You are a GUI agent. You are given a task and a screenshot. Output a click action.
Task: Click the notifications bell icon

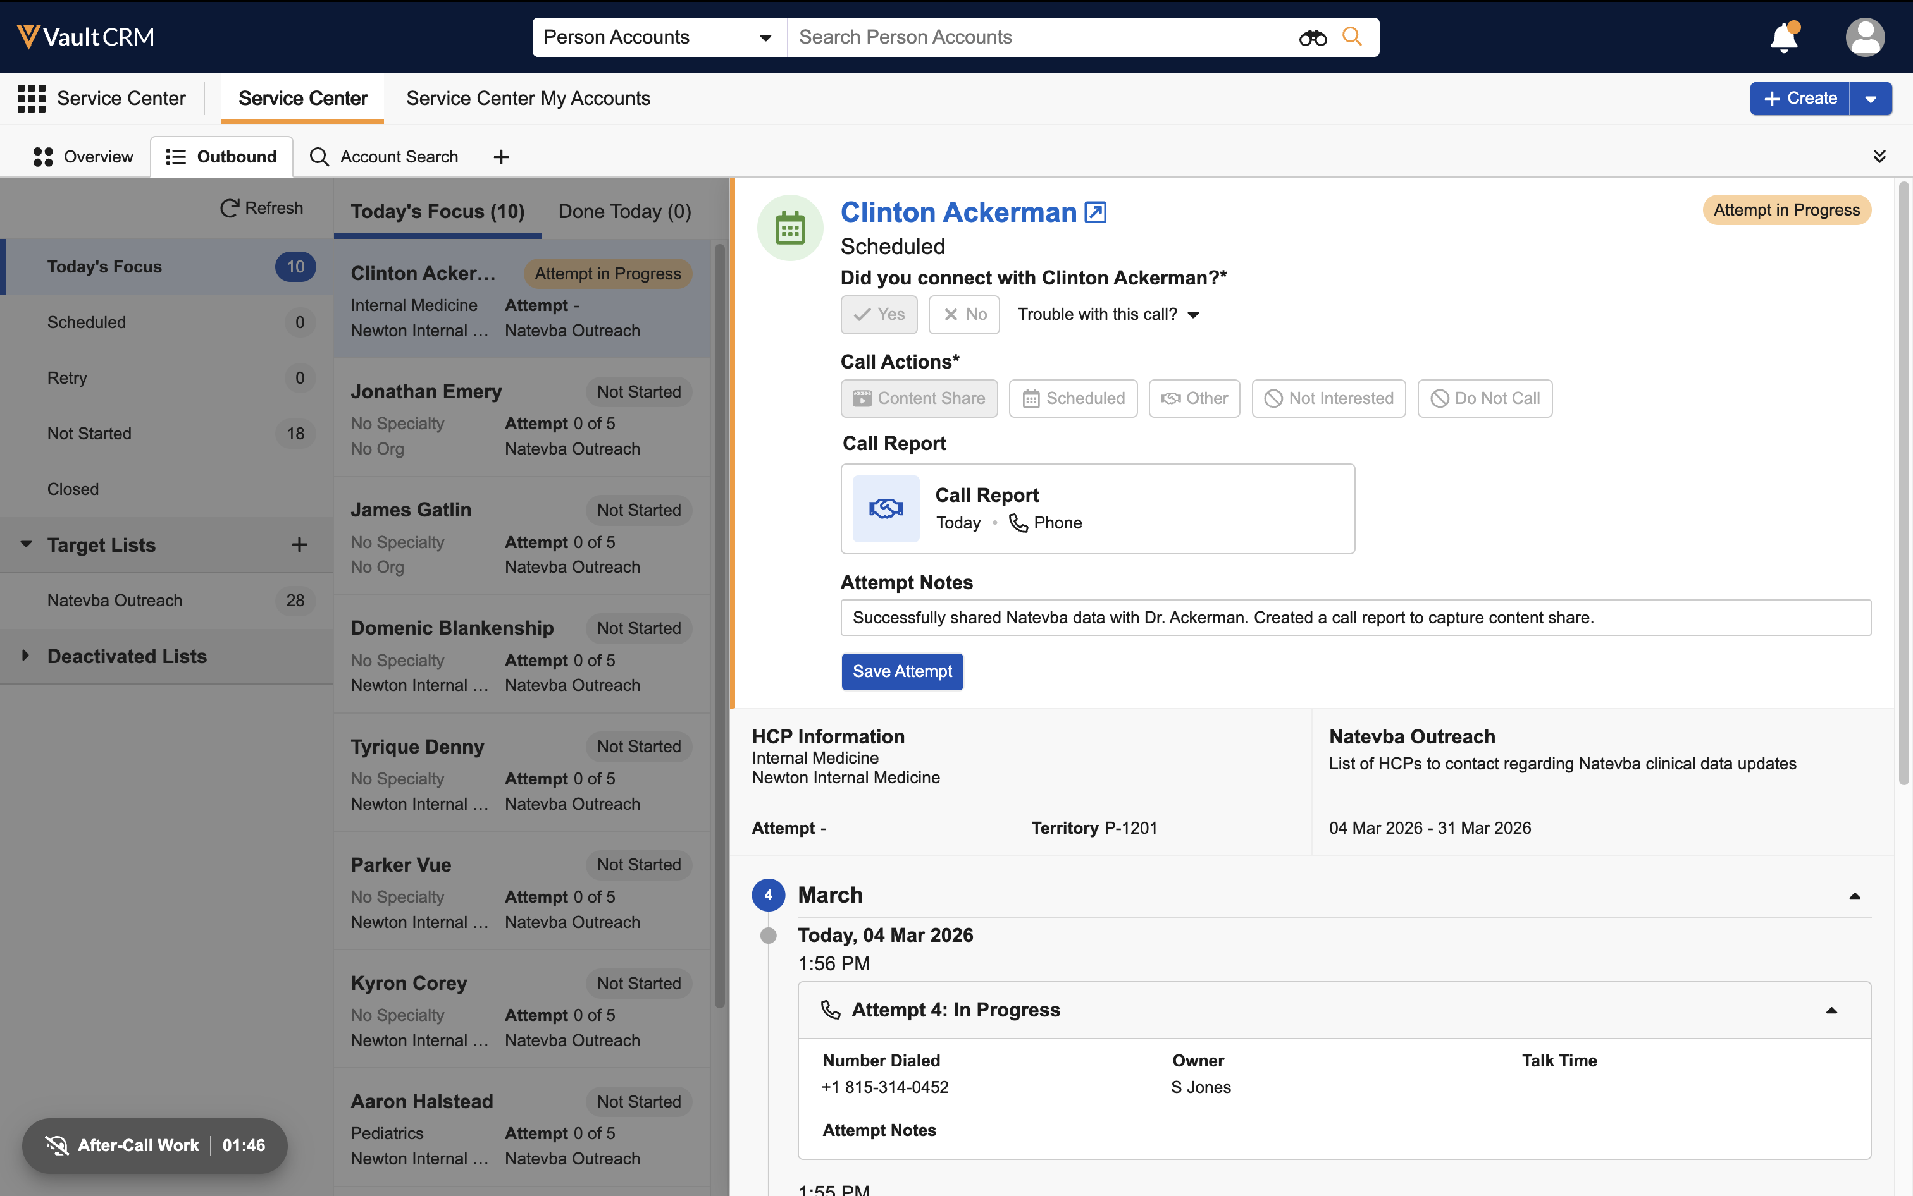(1783, 37)
